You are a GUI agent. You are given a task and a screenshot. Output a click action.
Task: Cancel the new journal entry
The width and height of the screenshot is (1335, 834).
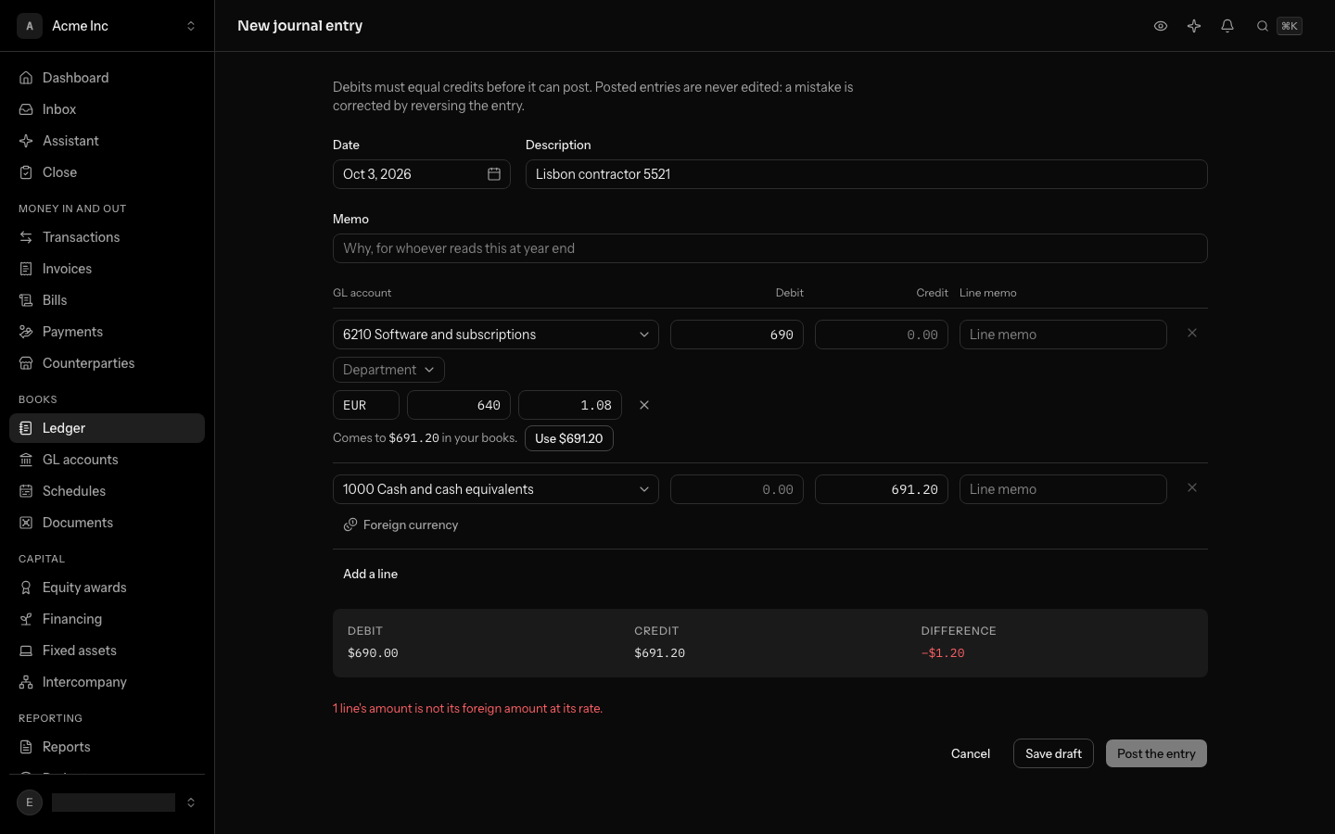click(971, 753)
